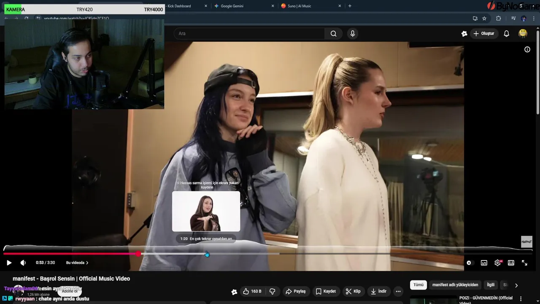Viewport: 540px width, 304px height.
Task: Open YouTube notifications bell
Action: [x=506, y=34]
